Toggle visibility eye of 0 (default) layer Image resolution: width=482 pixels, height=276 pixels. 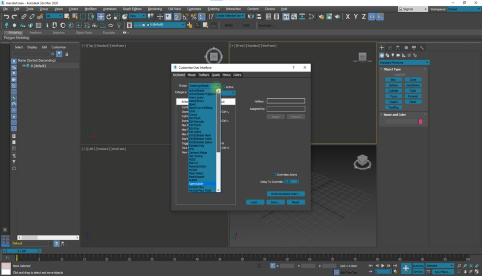coord(24,66)
